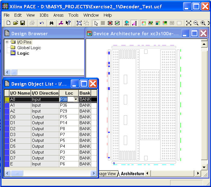Toggle the magenta connection lines icon
The height and width of the screenshot is (187, 211).
pyautogui.click(x=134, y=23)
